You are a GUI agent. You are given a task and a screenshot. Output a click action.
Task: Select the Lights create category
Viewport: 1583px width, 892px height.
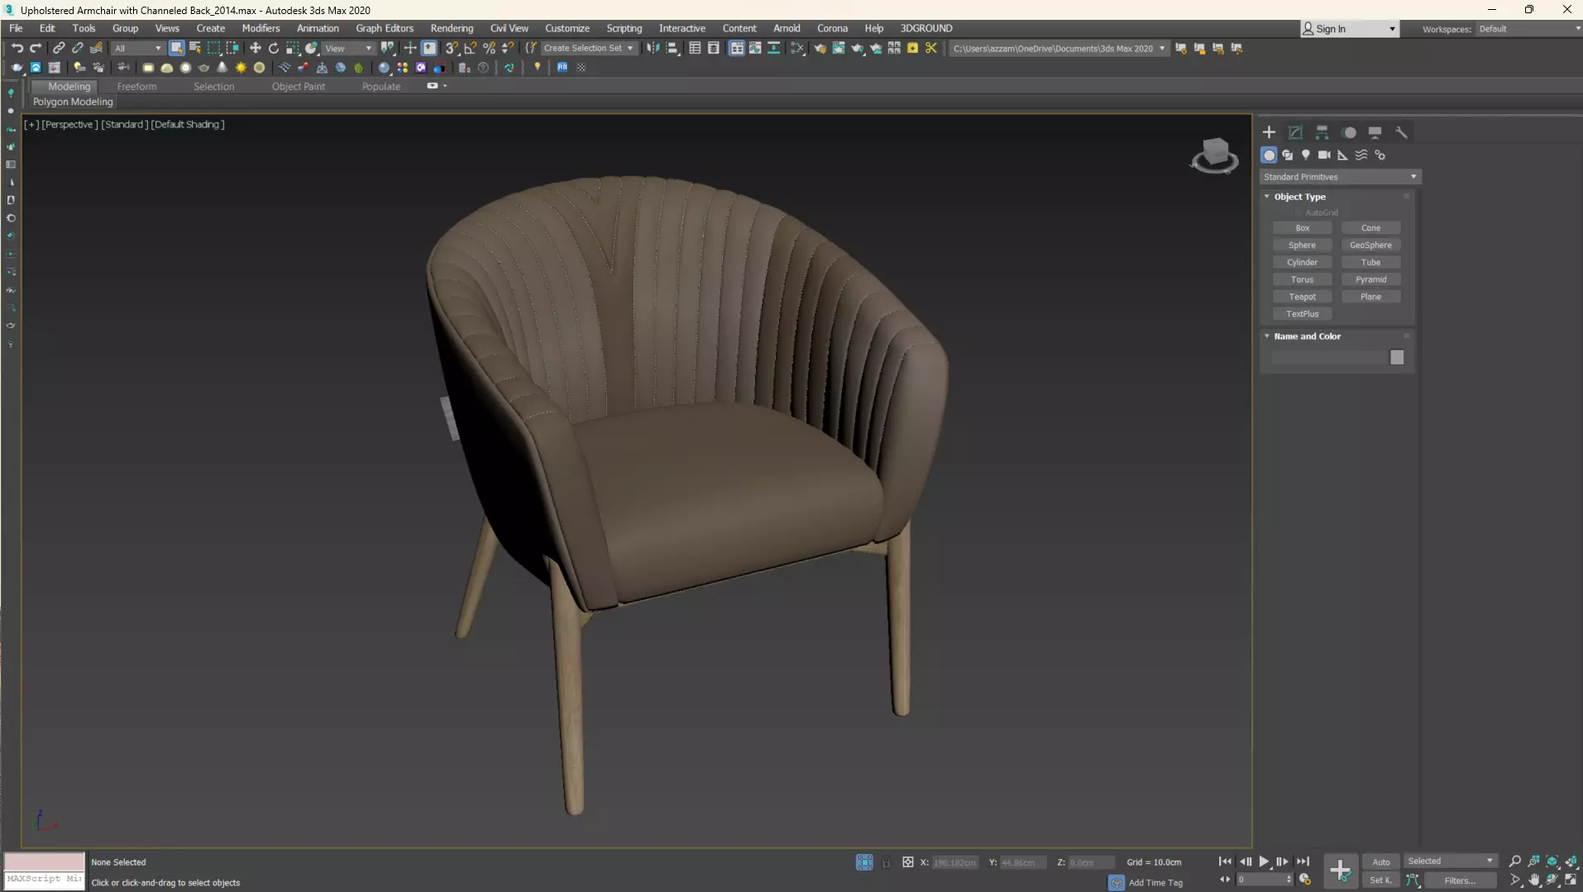coord(1306,155)
